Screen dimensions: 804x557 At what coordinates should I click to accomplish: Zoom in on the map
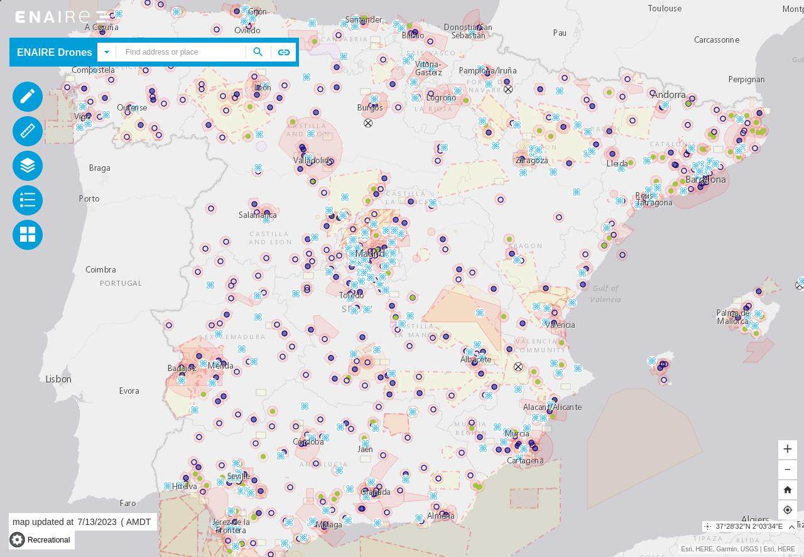[x=788, y=449]
